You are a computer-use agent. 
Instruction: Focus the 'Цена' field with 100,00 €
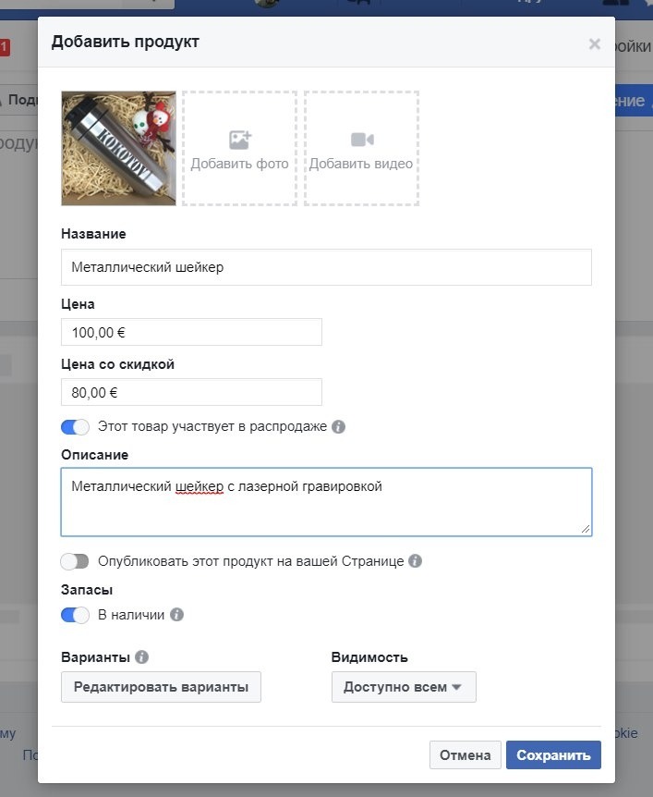[x=191, y=332]
